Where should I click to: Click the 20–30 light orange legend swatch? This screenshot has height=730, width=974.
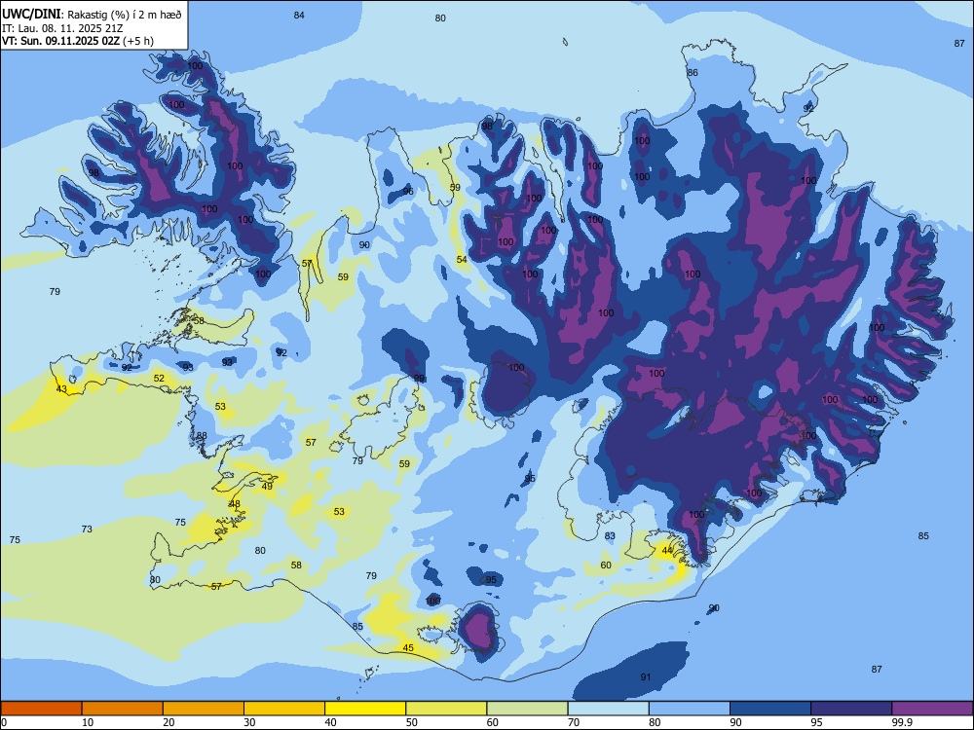(204, 709)
